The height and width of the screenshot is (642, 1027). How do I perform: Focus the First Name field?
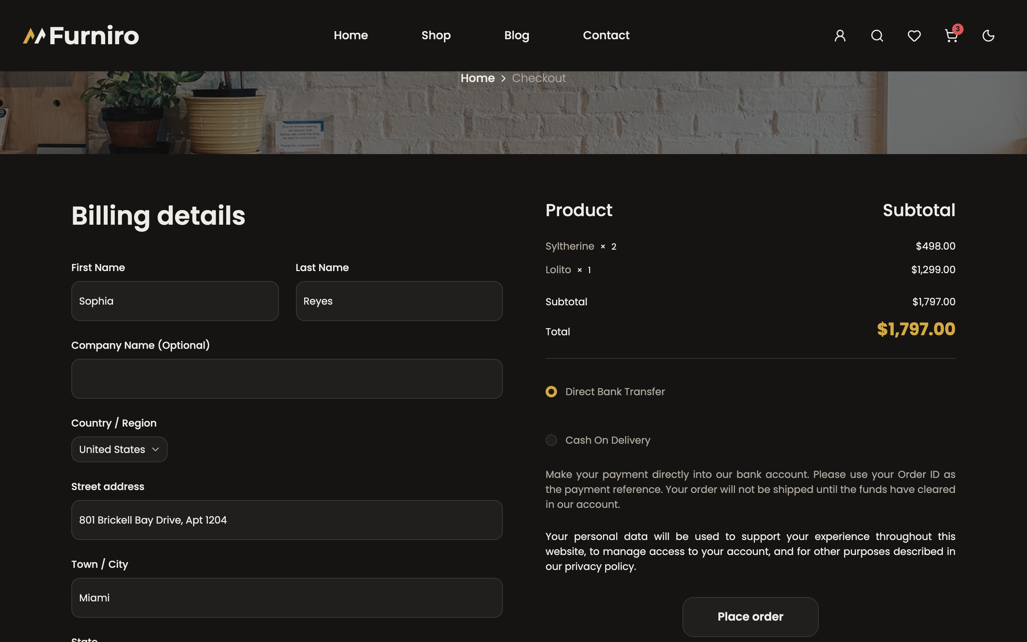175,301
